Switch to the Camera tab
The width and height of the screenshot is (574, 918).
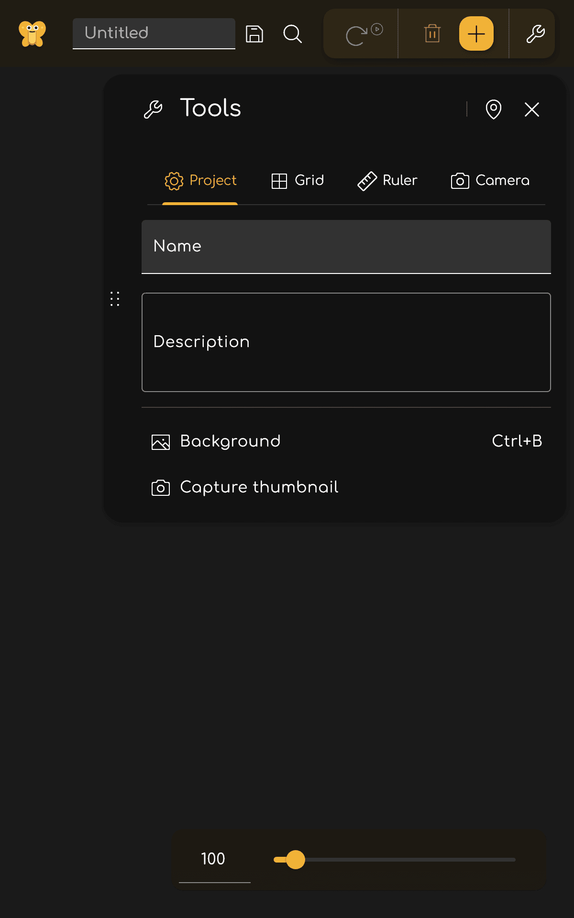[490, 181]
